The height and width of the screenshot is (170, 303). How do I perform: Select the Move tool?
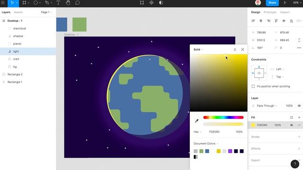tap(12, 3)
